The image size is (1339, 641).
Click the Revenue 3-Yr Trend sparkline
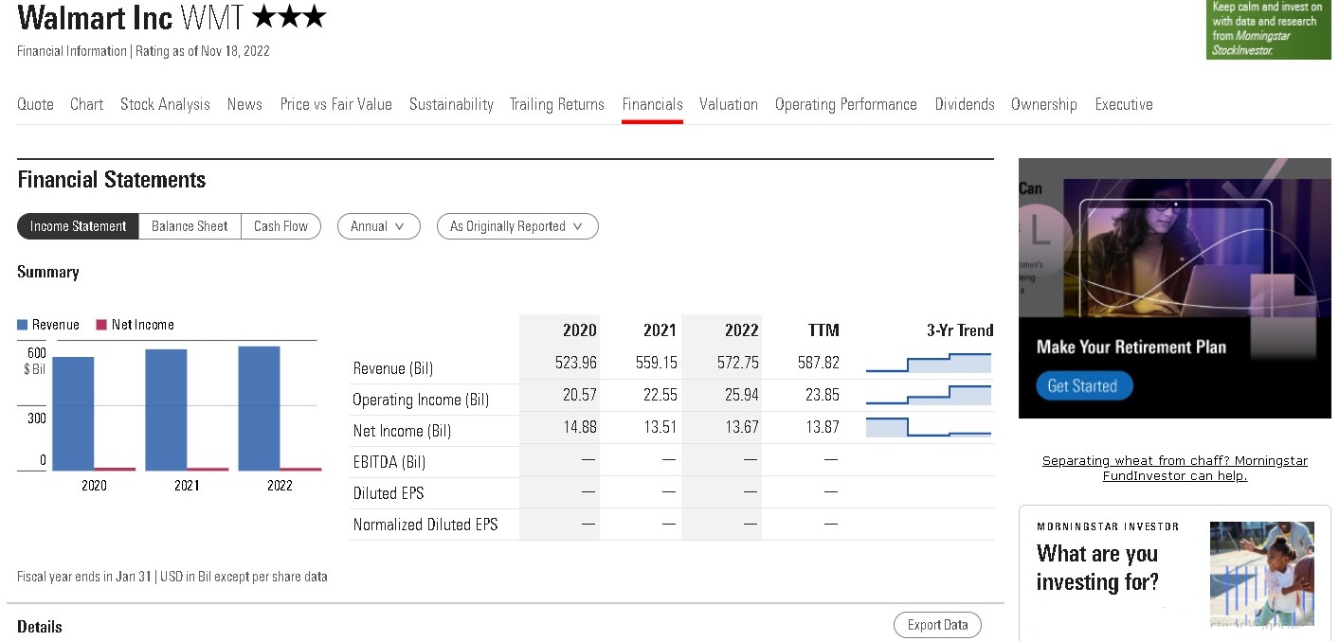coord(928,363)
